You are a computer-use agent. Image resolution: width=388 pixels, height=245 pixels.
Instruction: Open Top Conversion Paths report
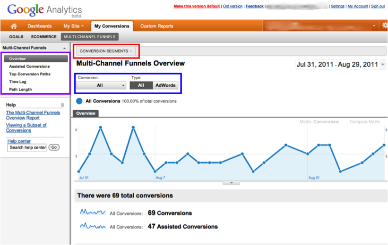tap(30, 74)
